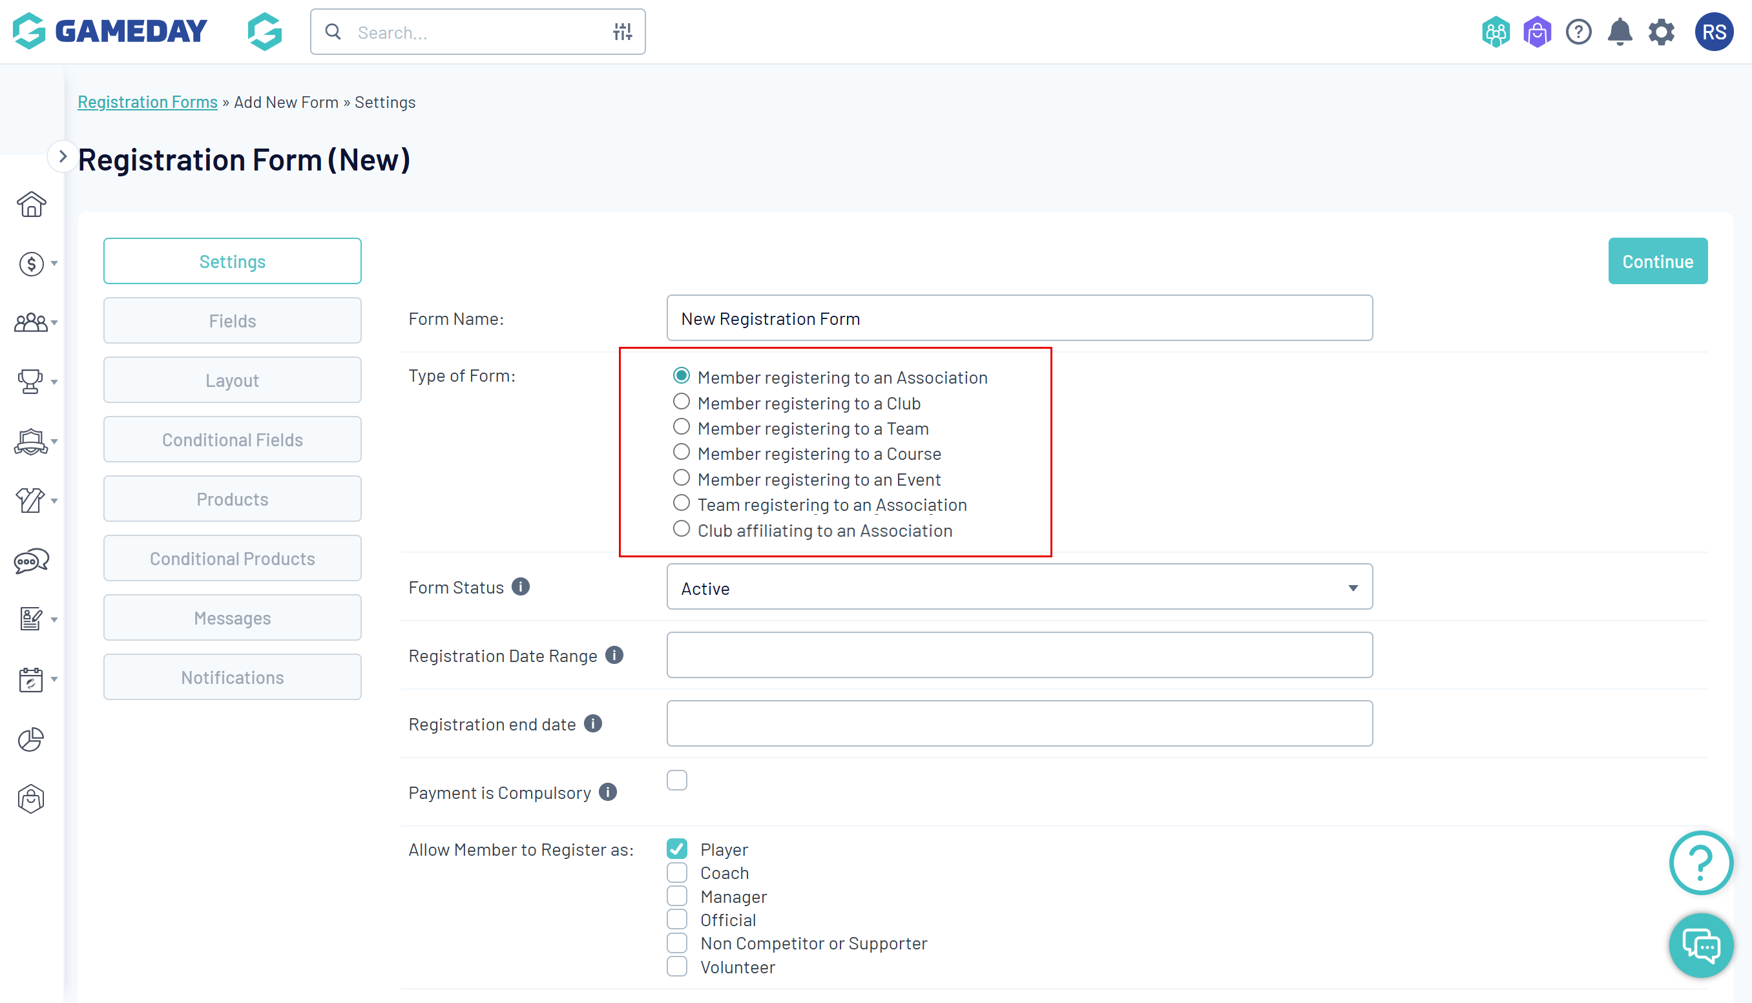Image resolution: width=1752 pixels, height=1003 pixels.
Task: Open the Conditional Products tab
Action: tap(232, 559)
